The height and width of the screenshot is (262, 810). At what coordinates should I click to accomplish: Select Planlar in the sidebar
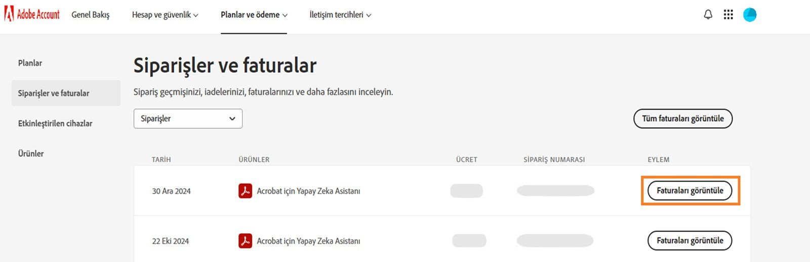(30, 63)
